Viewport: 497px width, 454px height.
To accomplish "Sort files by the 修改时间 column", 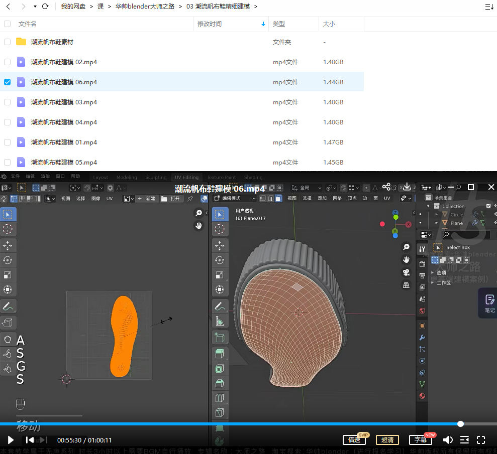I will tap(210, 24).
